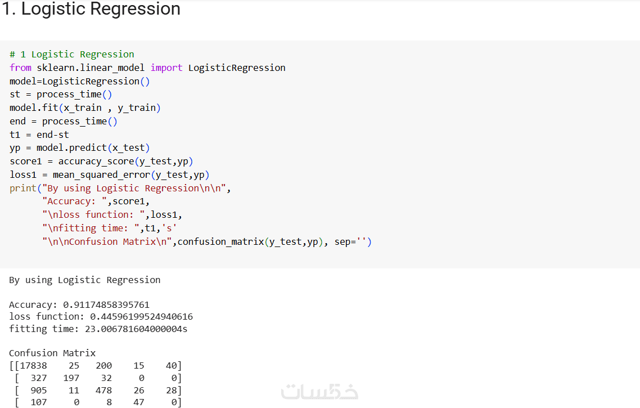Click the "end = process_time()" line
The image size is (640, 408).
pyautogui.click(x=63, y=122)
